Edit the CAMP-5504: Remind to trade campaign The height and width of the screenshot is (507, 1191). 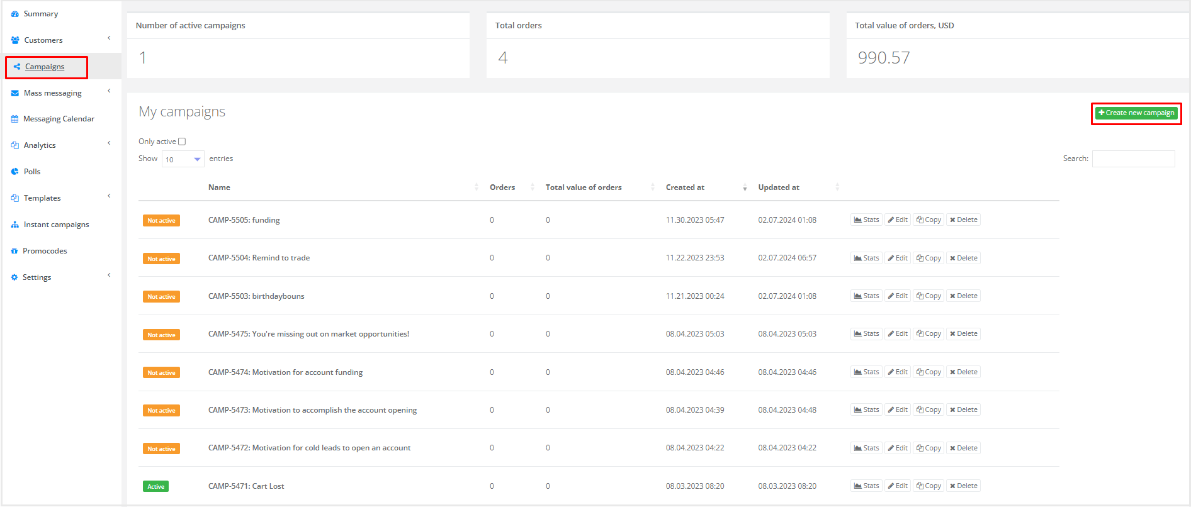pyautogui.click(x=898, y=258)
